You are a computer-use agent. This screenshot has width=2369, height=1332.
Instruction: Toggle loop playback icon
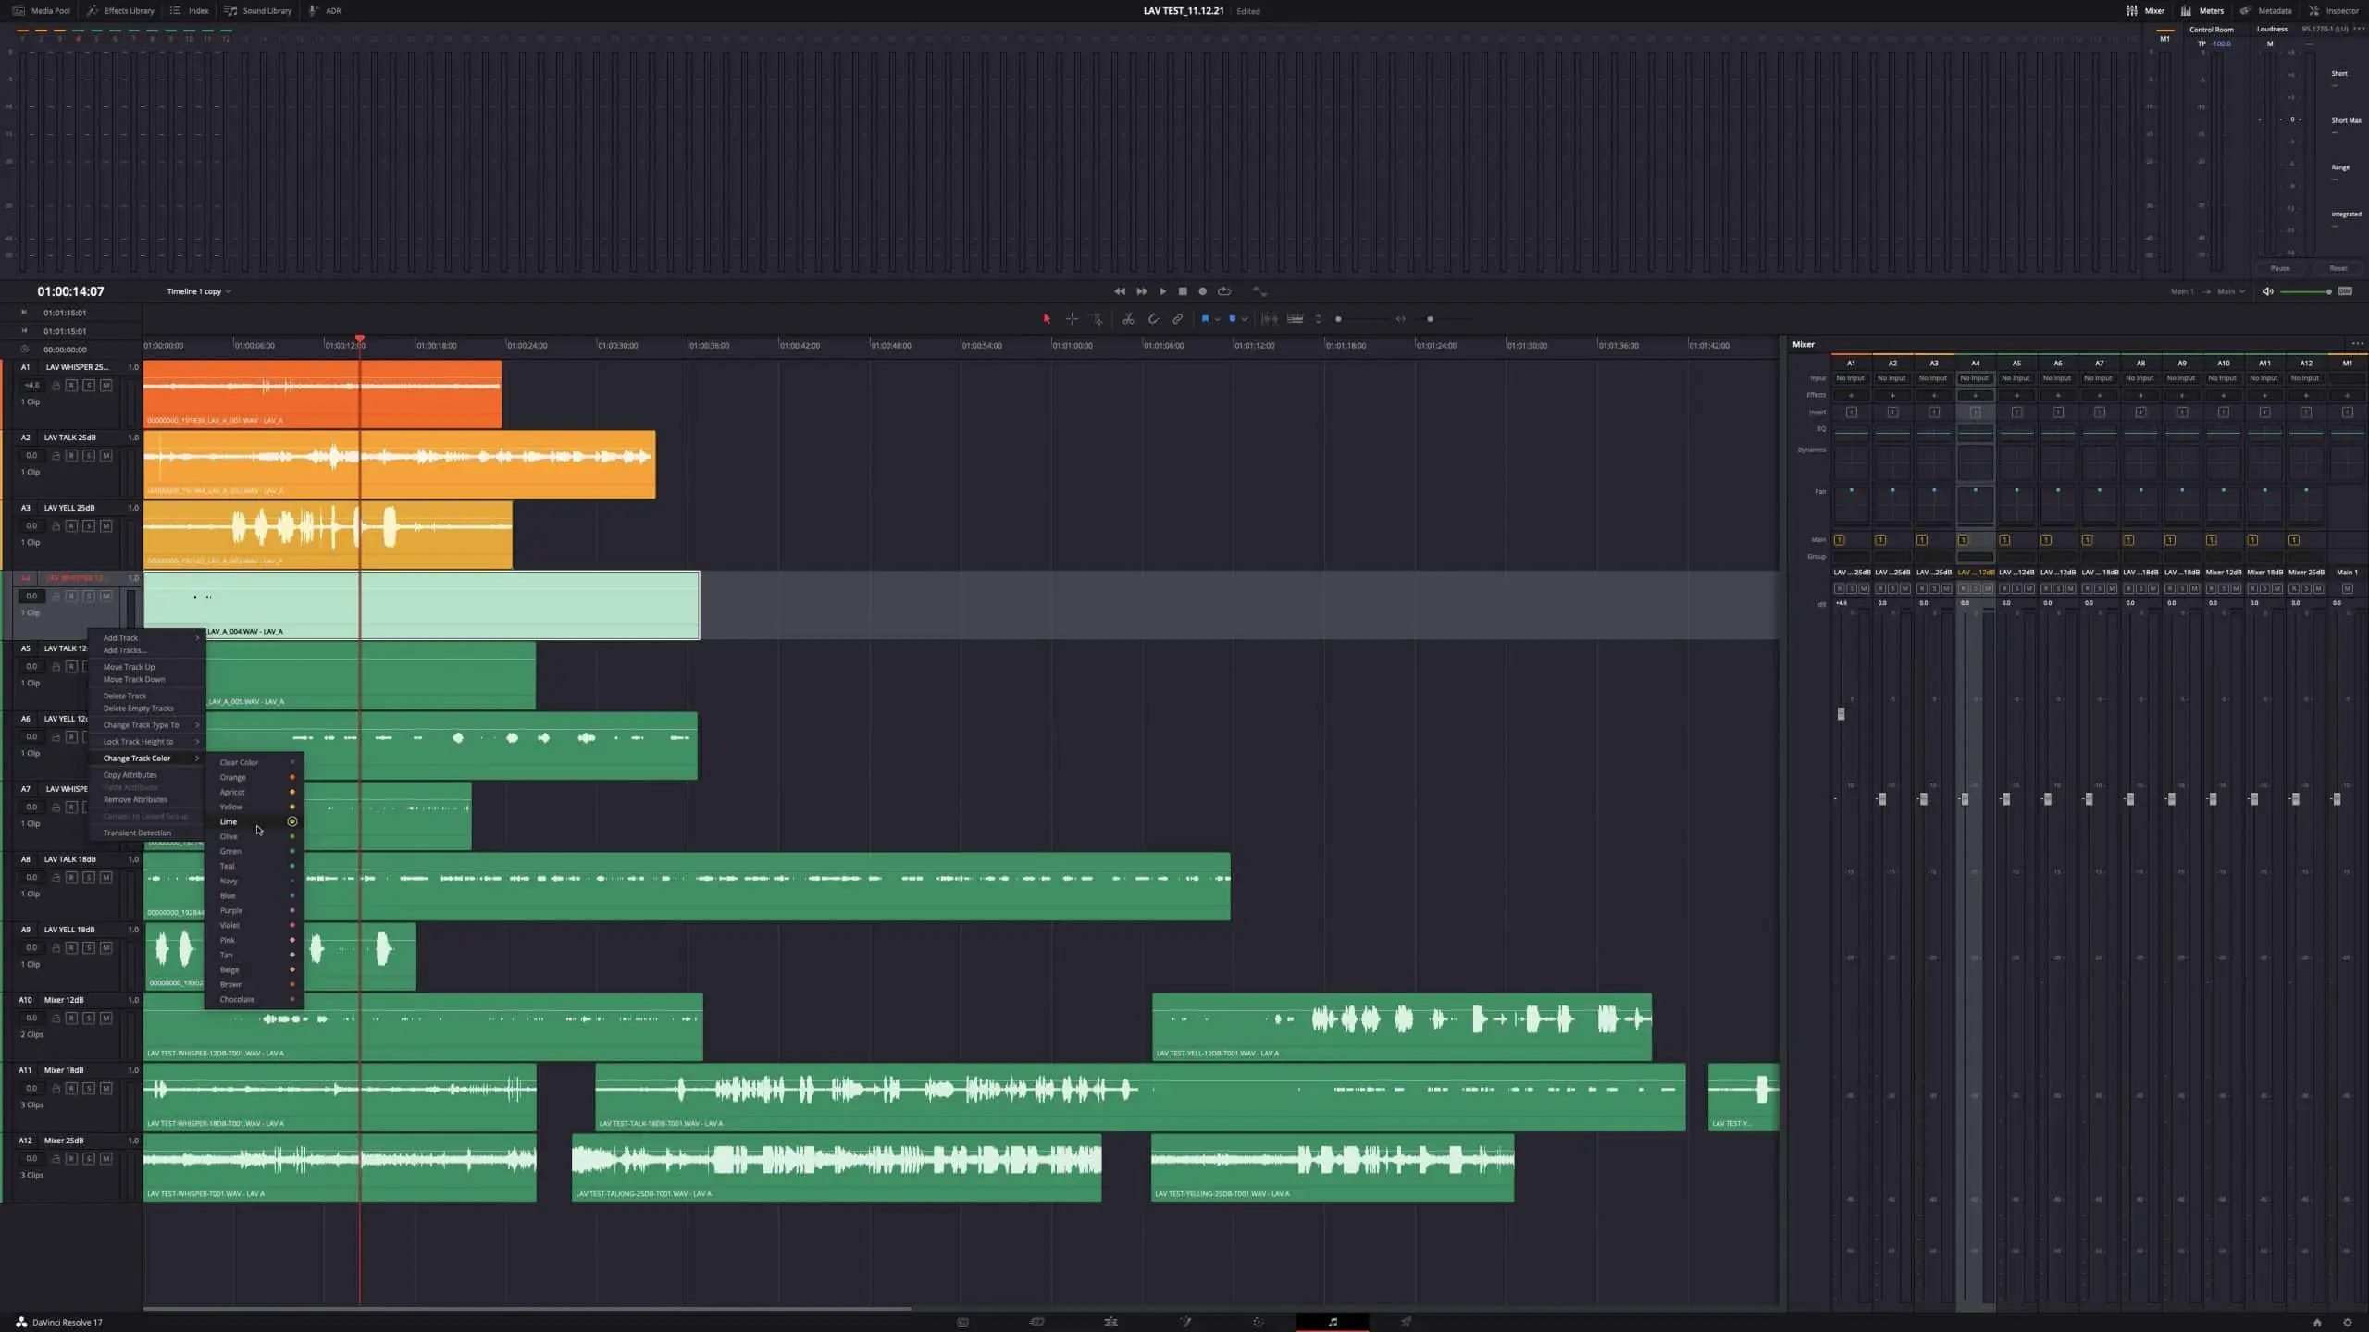tap(1224, 291)
